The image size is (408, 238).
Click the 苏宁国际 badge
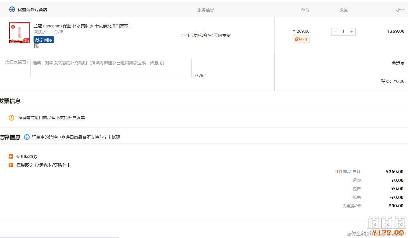(44, 40)
